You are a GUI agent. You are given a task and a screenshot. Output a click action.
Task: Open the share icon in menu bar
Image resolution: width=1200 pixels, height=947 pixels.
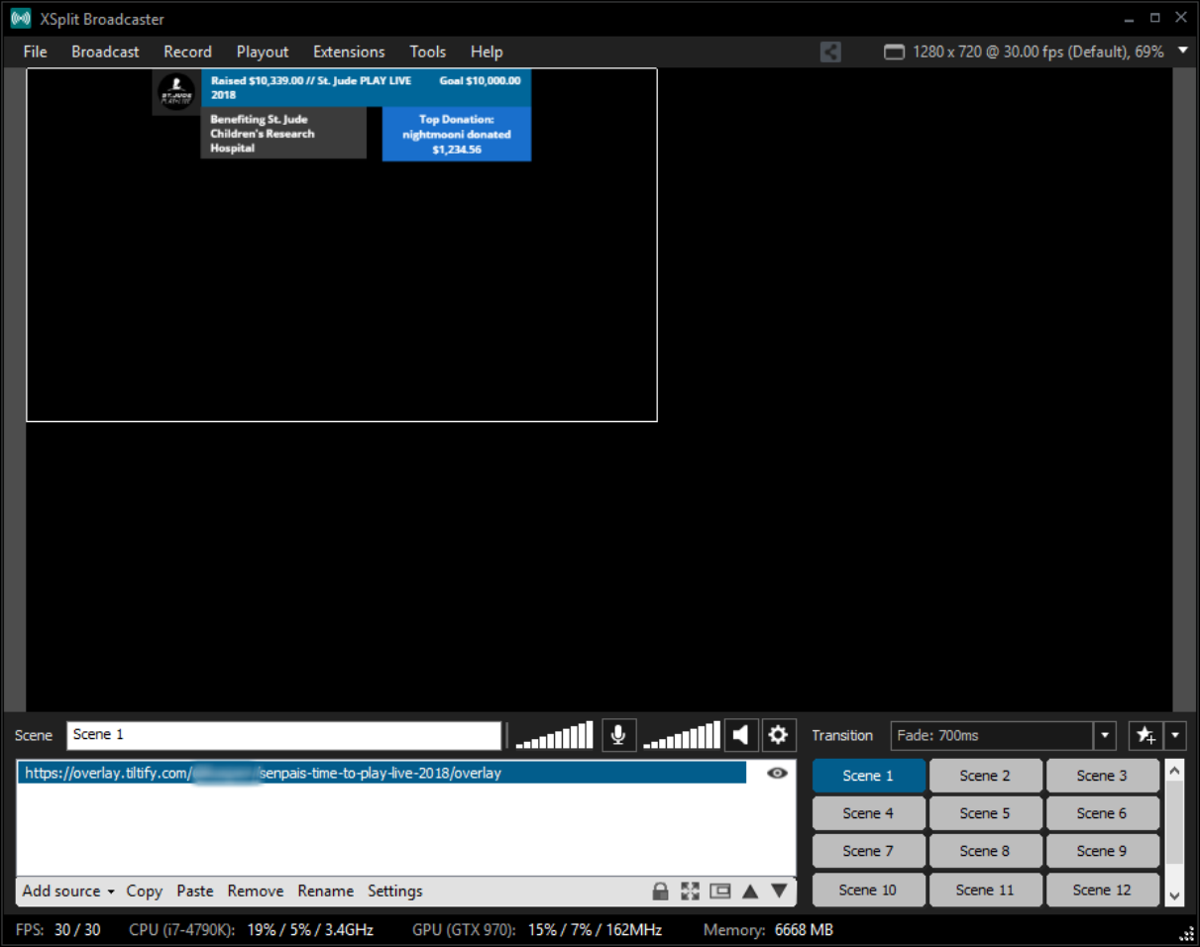[x=830, y=52]
